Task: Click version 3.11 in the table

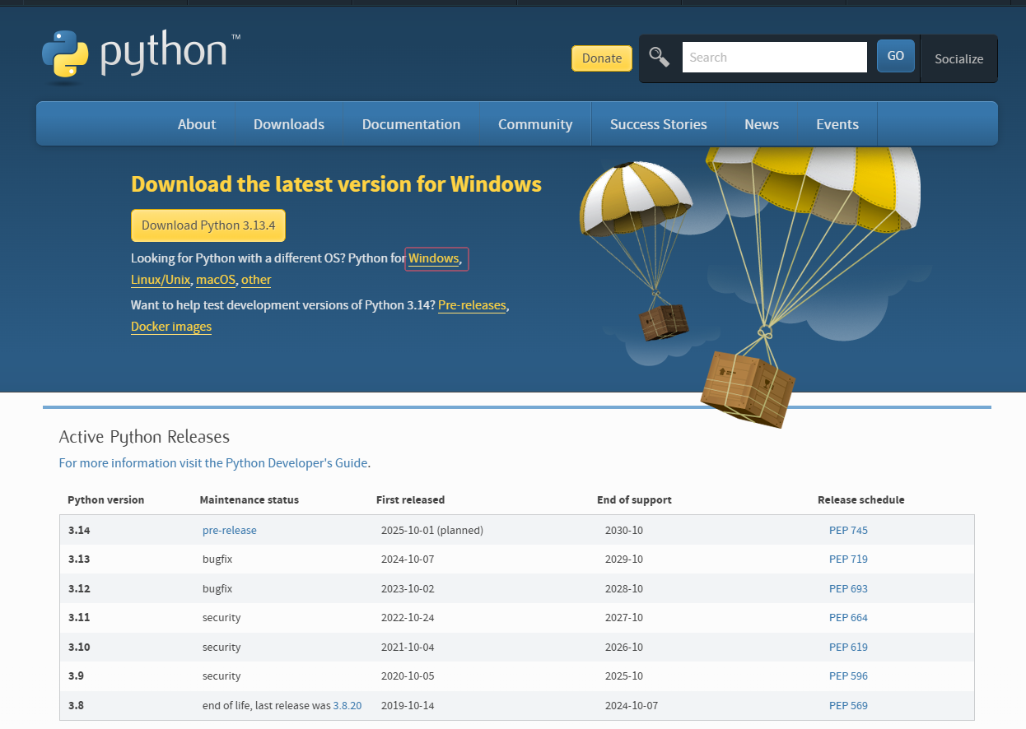Action: tap(79, 618)
